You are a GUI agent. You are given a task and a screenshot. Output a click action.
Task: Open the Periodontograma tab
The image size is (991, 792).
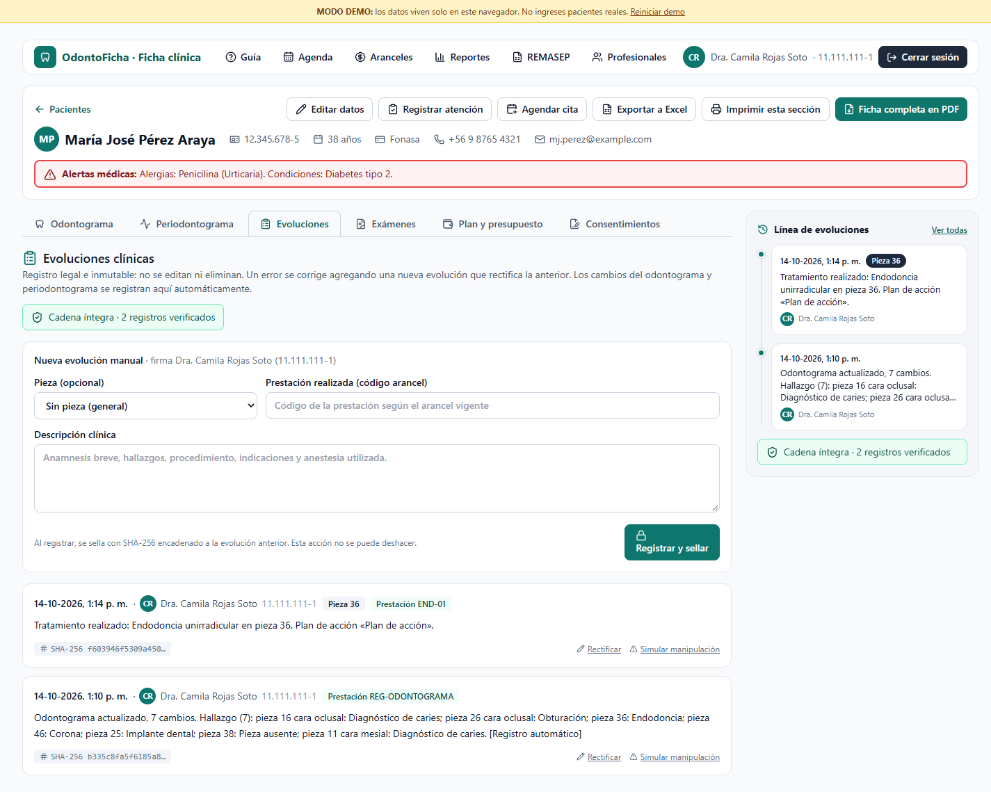(x=187, y=224)
